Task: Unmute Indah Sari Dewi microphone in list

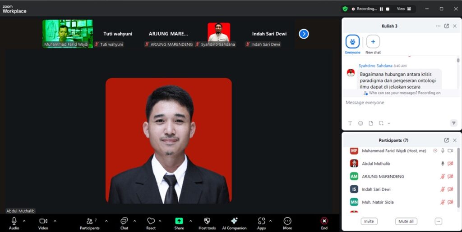Action: tap(443, 189)
